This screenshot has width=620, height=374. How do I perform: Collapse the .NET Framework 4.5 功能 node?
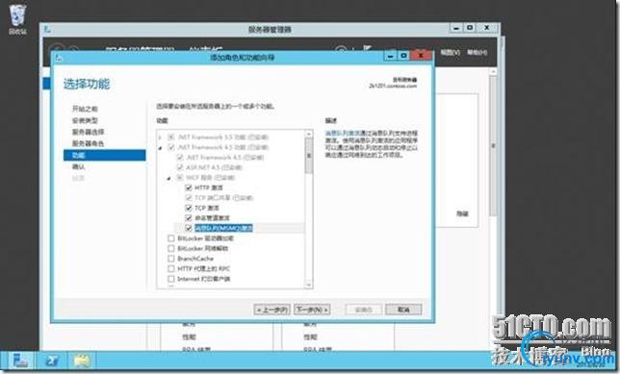160,148
